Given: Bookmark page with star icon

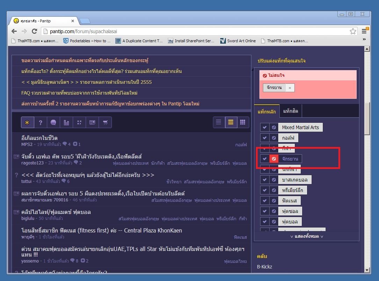Looking at the screenshot, I should pos(353,31).
